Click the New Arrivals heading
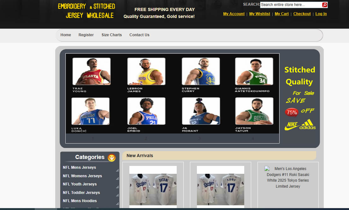 140,156
